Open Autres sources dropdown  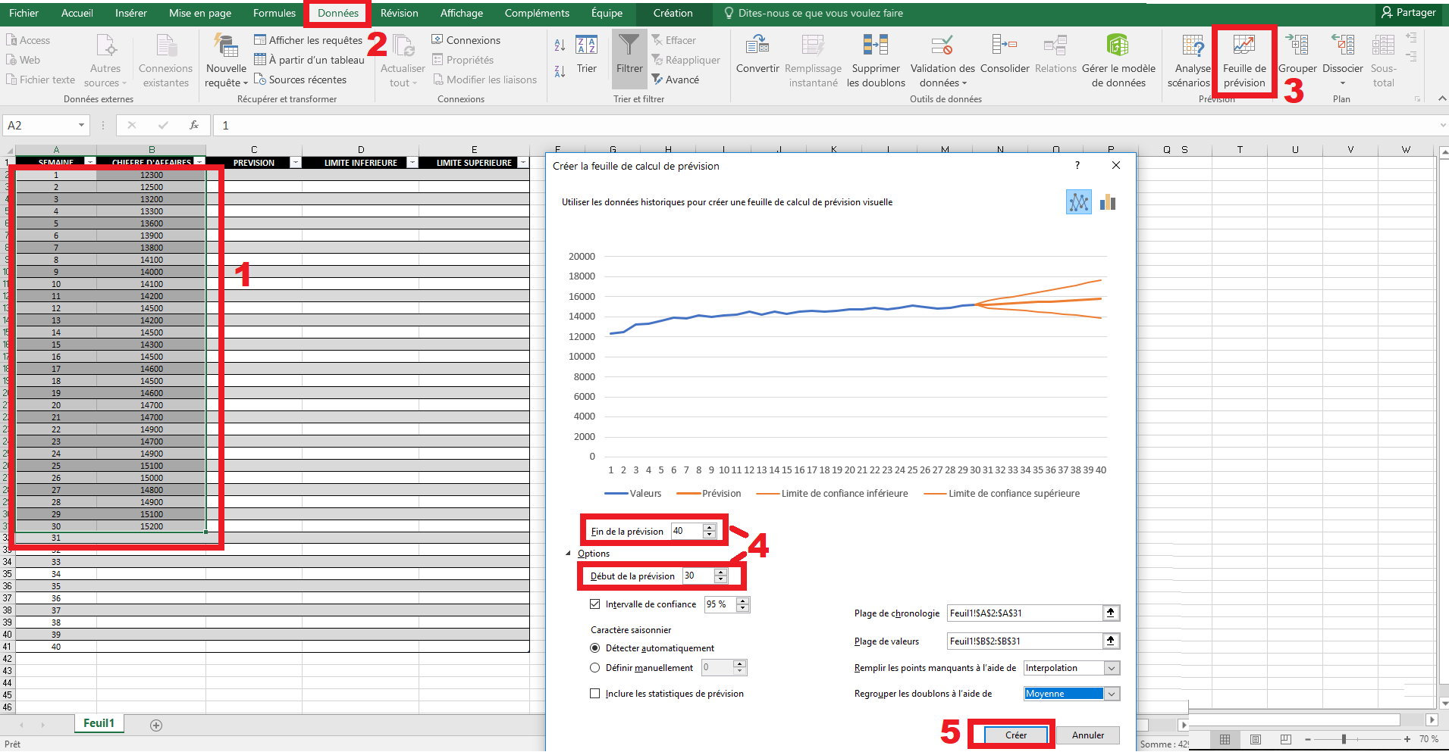click(x=105, y=75)
